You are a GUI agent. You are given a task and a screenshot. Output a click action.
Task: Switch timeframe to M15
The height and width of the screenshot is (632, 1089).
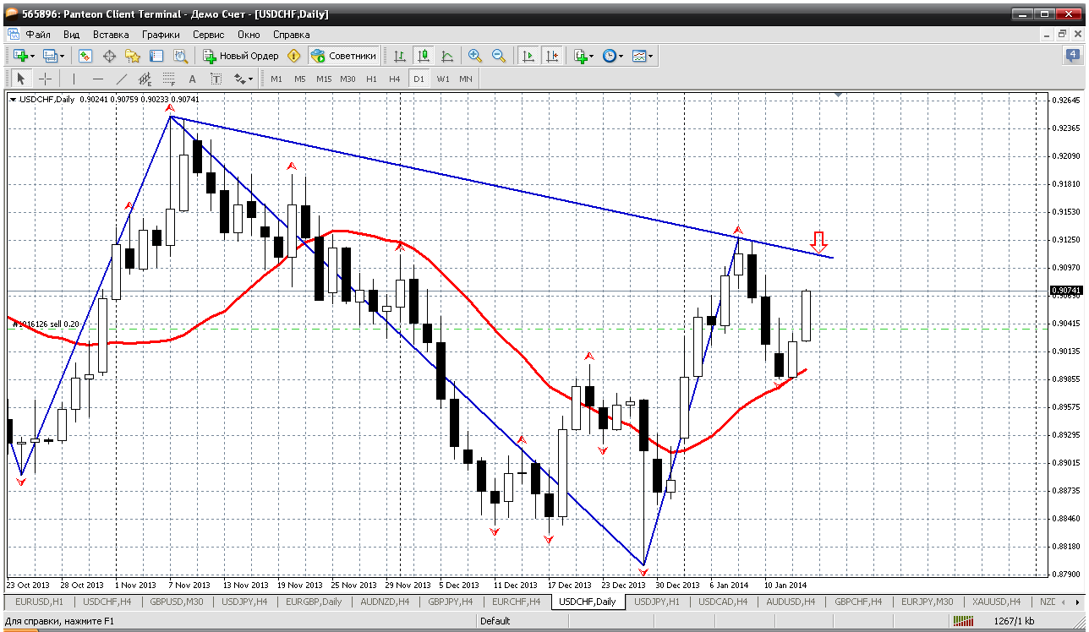pyautogui.click(x=324, y=79)
